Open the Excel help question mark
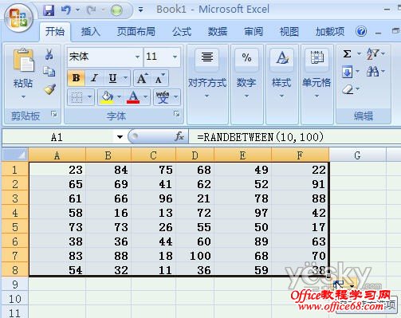This screenshot has height=318, width=401. [x=361, y=32]
